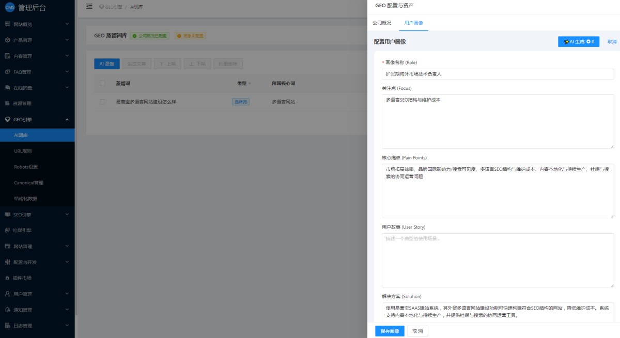Click the 用户故事 (User Story) text area
Screen dimensions: 620x338
tap(498, 260)
